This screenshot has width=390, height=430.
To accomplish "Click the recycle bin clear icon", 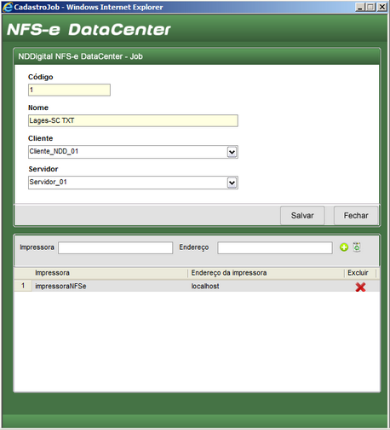I will pyautogui.click(x=357, y=247).
